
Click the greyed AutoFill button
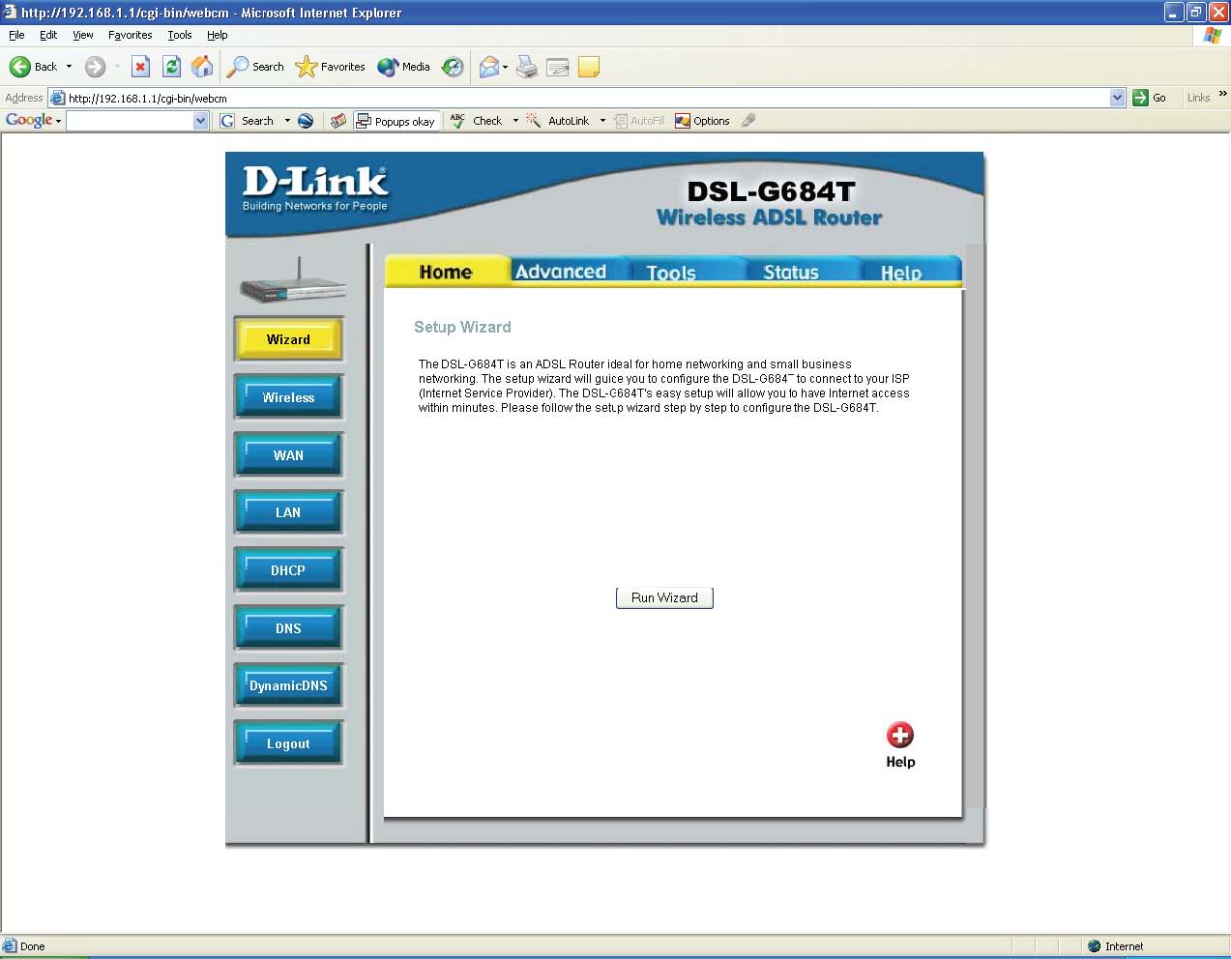click(640, 121)
